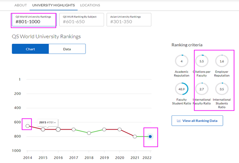Click the 2015 #701+ tooltip

click(x=47, y=122)
